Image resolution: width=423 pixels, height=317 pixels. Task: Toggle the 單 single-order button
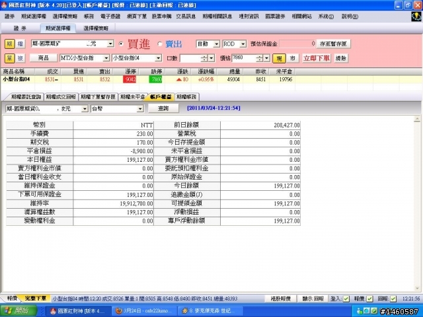click(10, 58)
